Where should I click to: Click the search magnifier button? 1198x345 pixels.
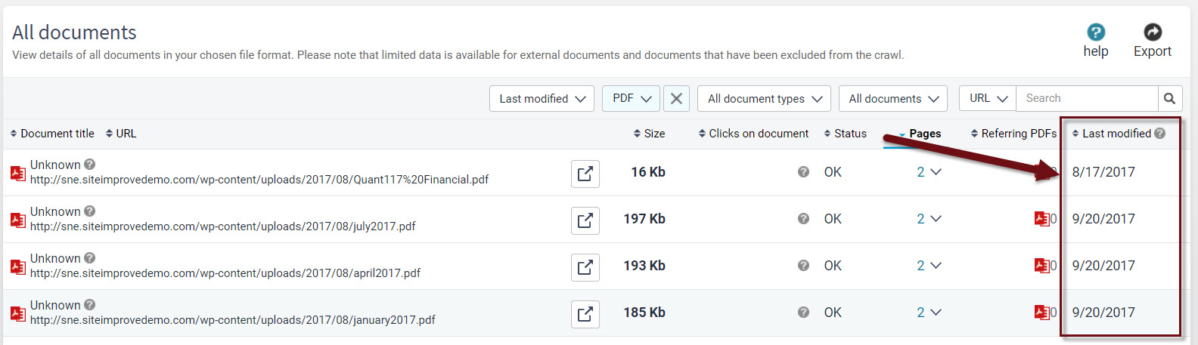(x=1169, y=99)
